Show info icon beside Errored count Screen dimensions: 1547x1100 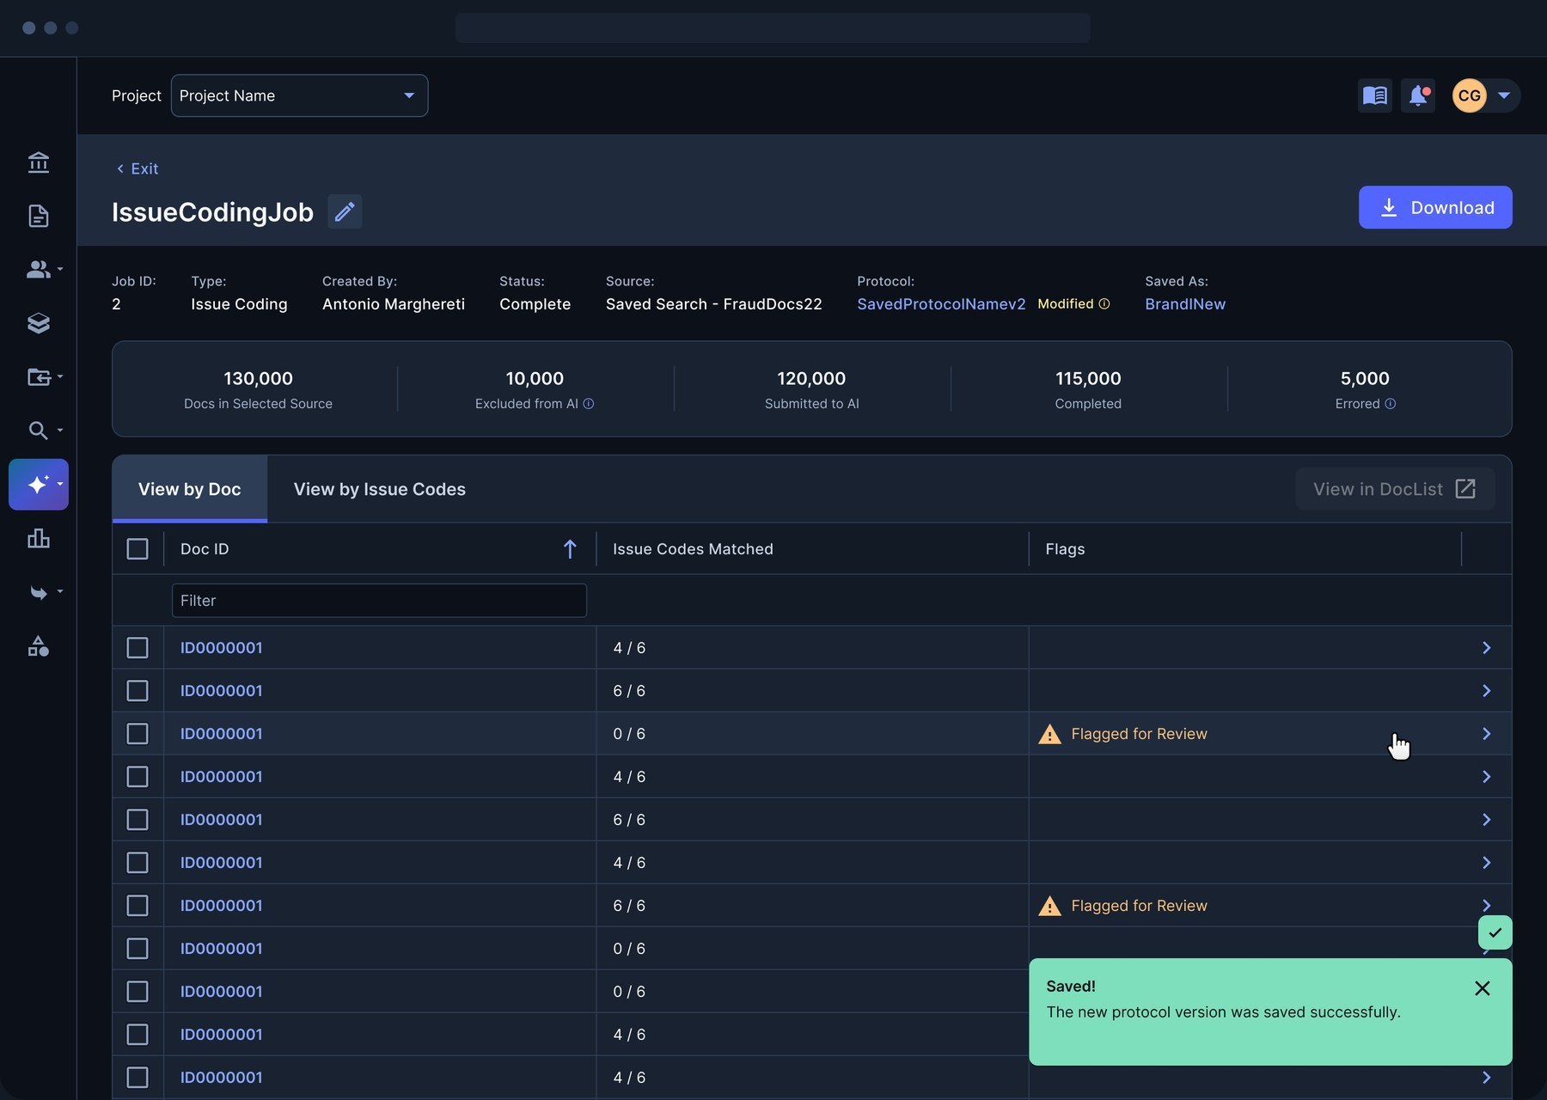coord(1391,404)
